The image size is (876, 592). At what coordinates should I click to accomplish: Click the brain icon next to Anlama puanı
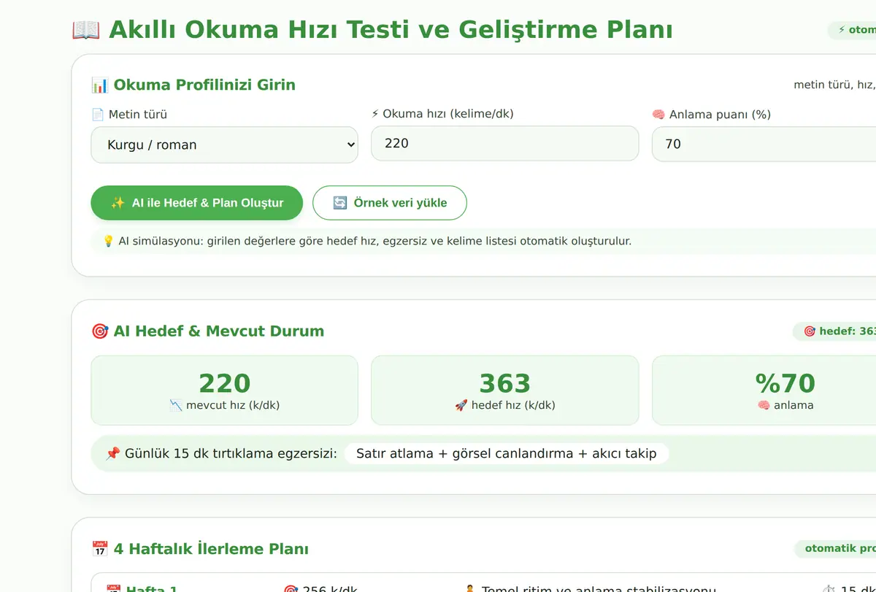[x=658, y=115]
